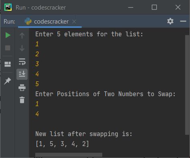190x158 pixels.
Task: Click the Python icon on codescracker tab
Action: [28, 21]
